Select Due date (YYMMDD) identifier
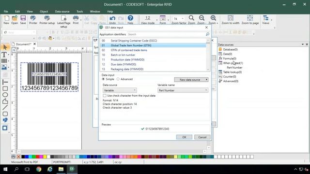The image size is (310, 174). click(x=153, y=64)
